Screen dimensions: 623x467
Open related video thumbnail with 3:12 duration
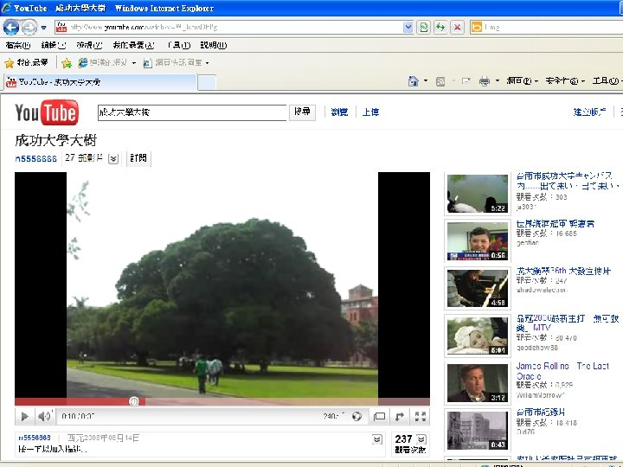pos(477,383)
